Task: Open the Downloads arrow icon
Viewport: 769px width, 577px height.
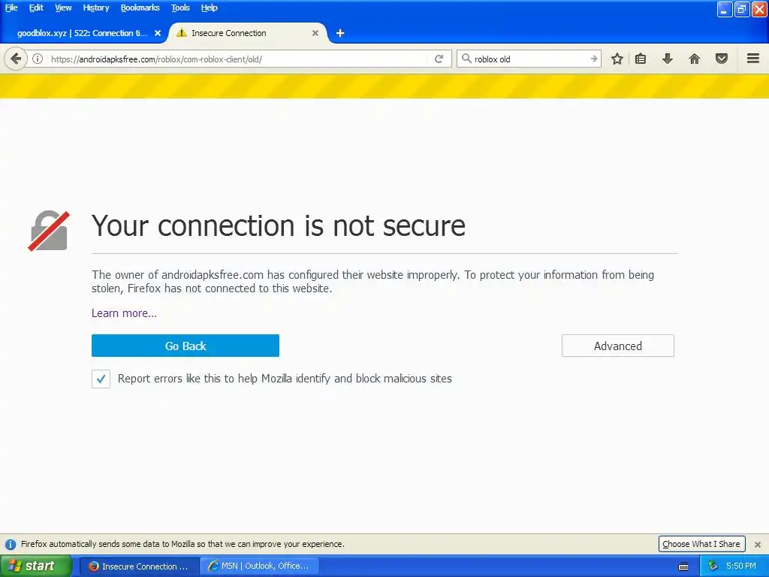Action: [x=668, y=59]
